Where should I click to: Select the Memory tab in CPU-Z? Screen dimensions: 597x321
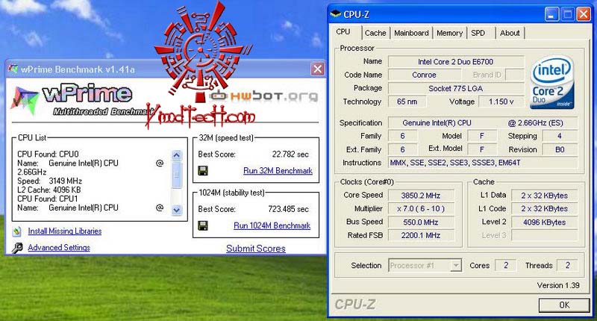coord(449,33)
